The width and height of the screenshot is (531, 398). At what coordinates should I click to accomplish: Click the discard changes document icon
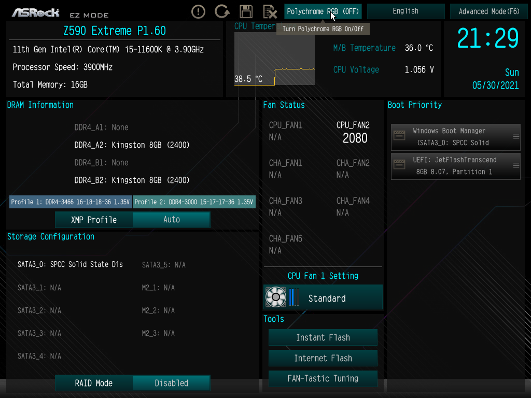coord(270,11)
